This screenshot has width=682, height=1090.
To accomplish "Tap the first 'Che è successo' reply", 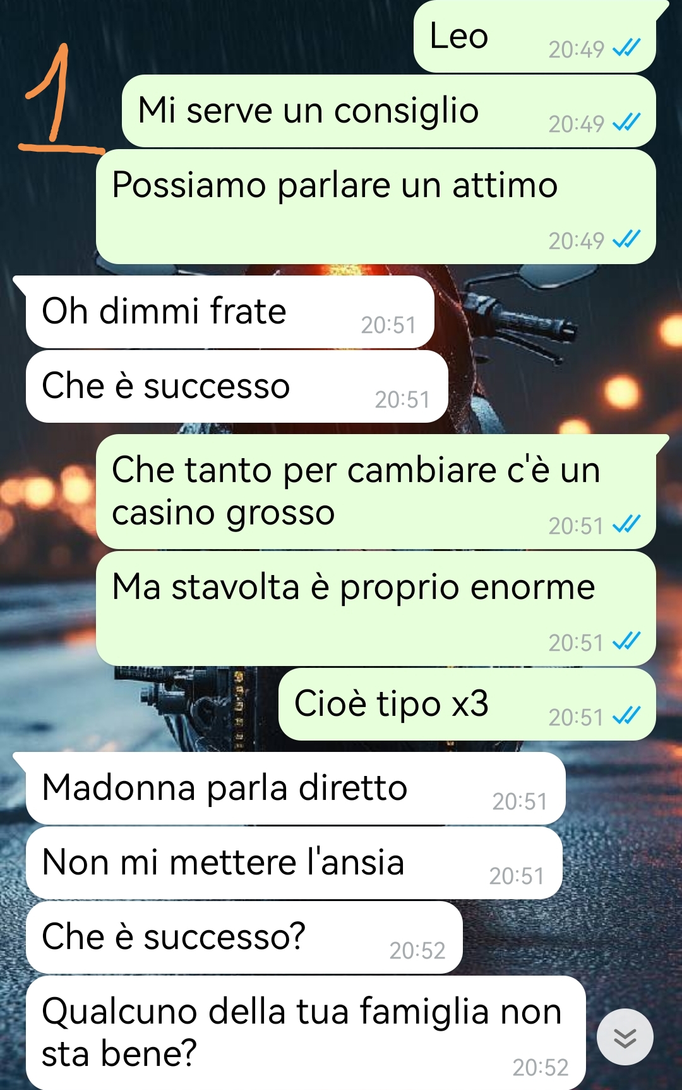I will coord(237,387).
